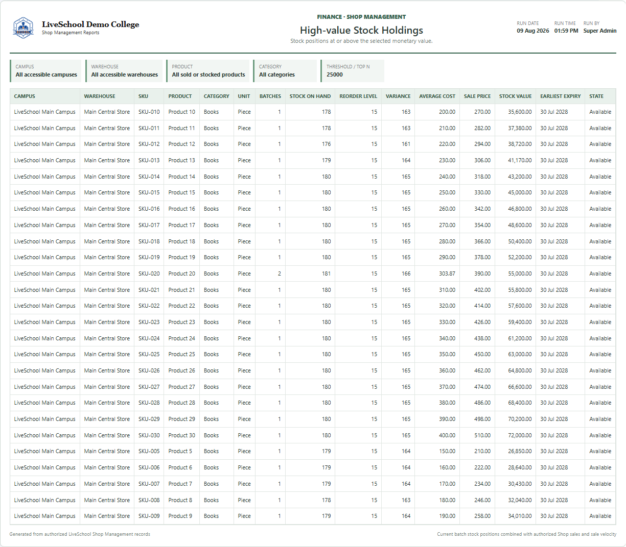Select the Product 11 cell
Image resolution: width=626 pixels, height=547 pixels.
coord(181,128)
